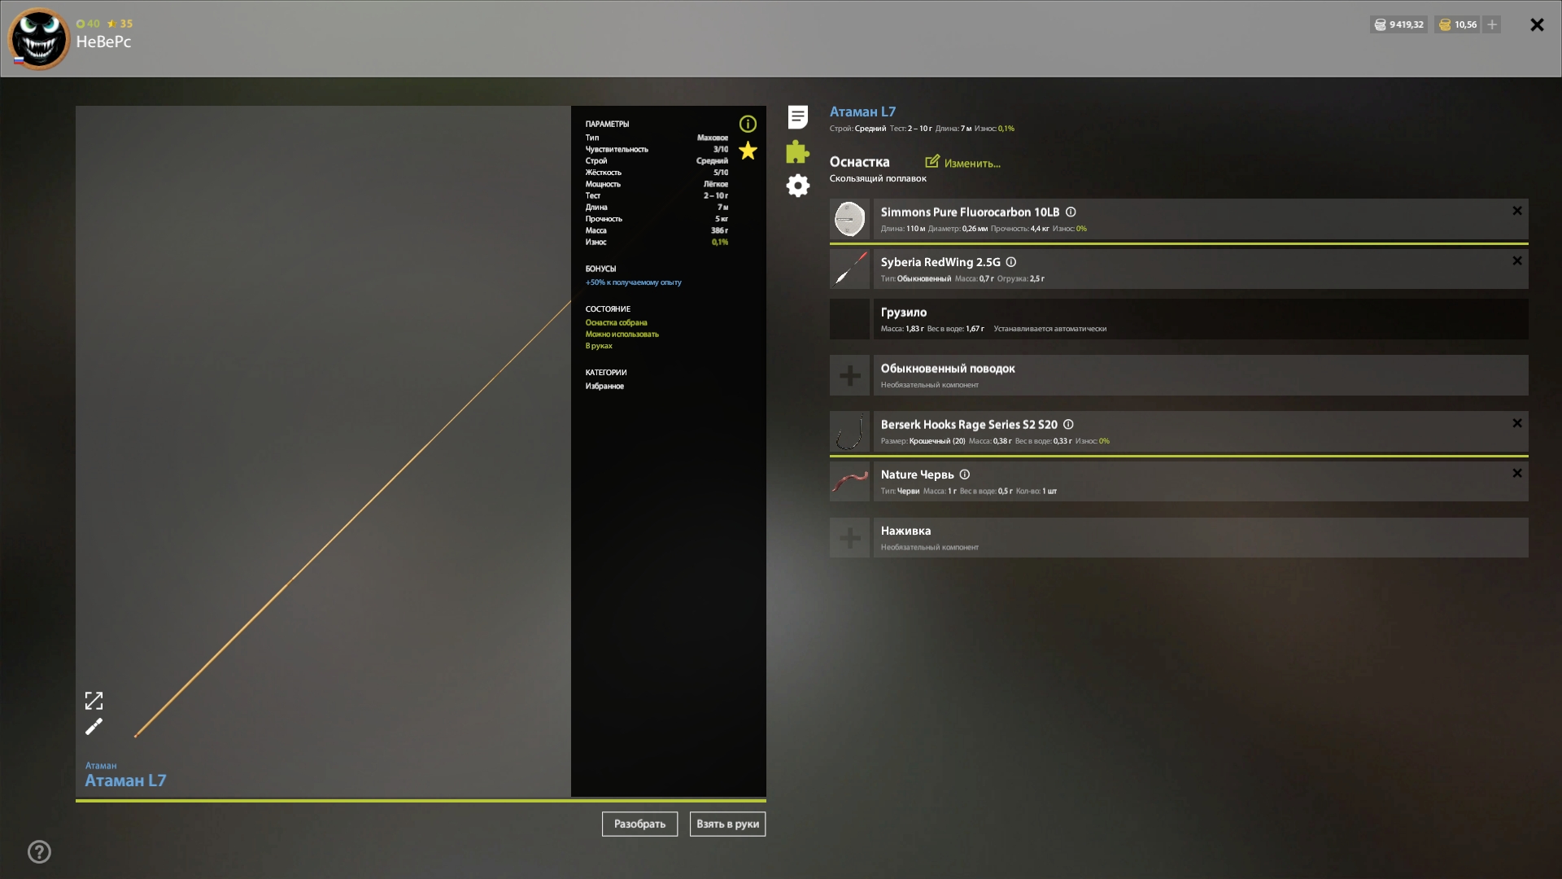Screen dimensions: 1562x879
Task: Click the Разобрать button
Action: [639, 824]
